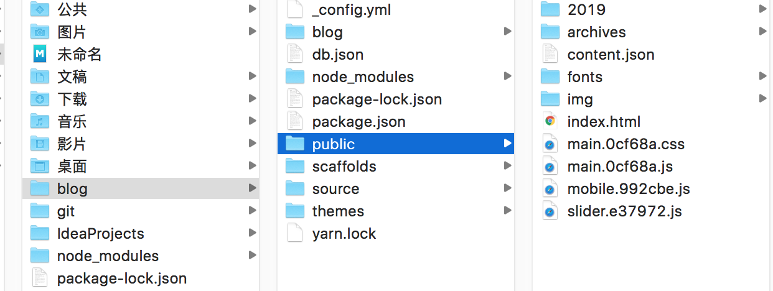Select the source folder

coord(335,189)
